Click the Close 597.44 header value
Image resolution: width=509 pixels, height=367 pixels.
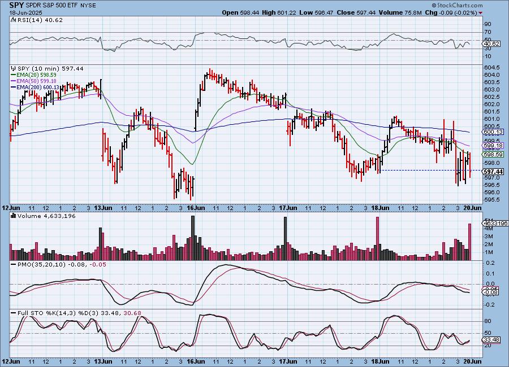click(x=356, y=12)
